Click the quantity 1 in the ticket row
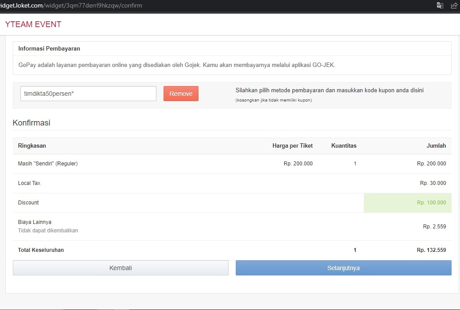 pos(355,164)
